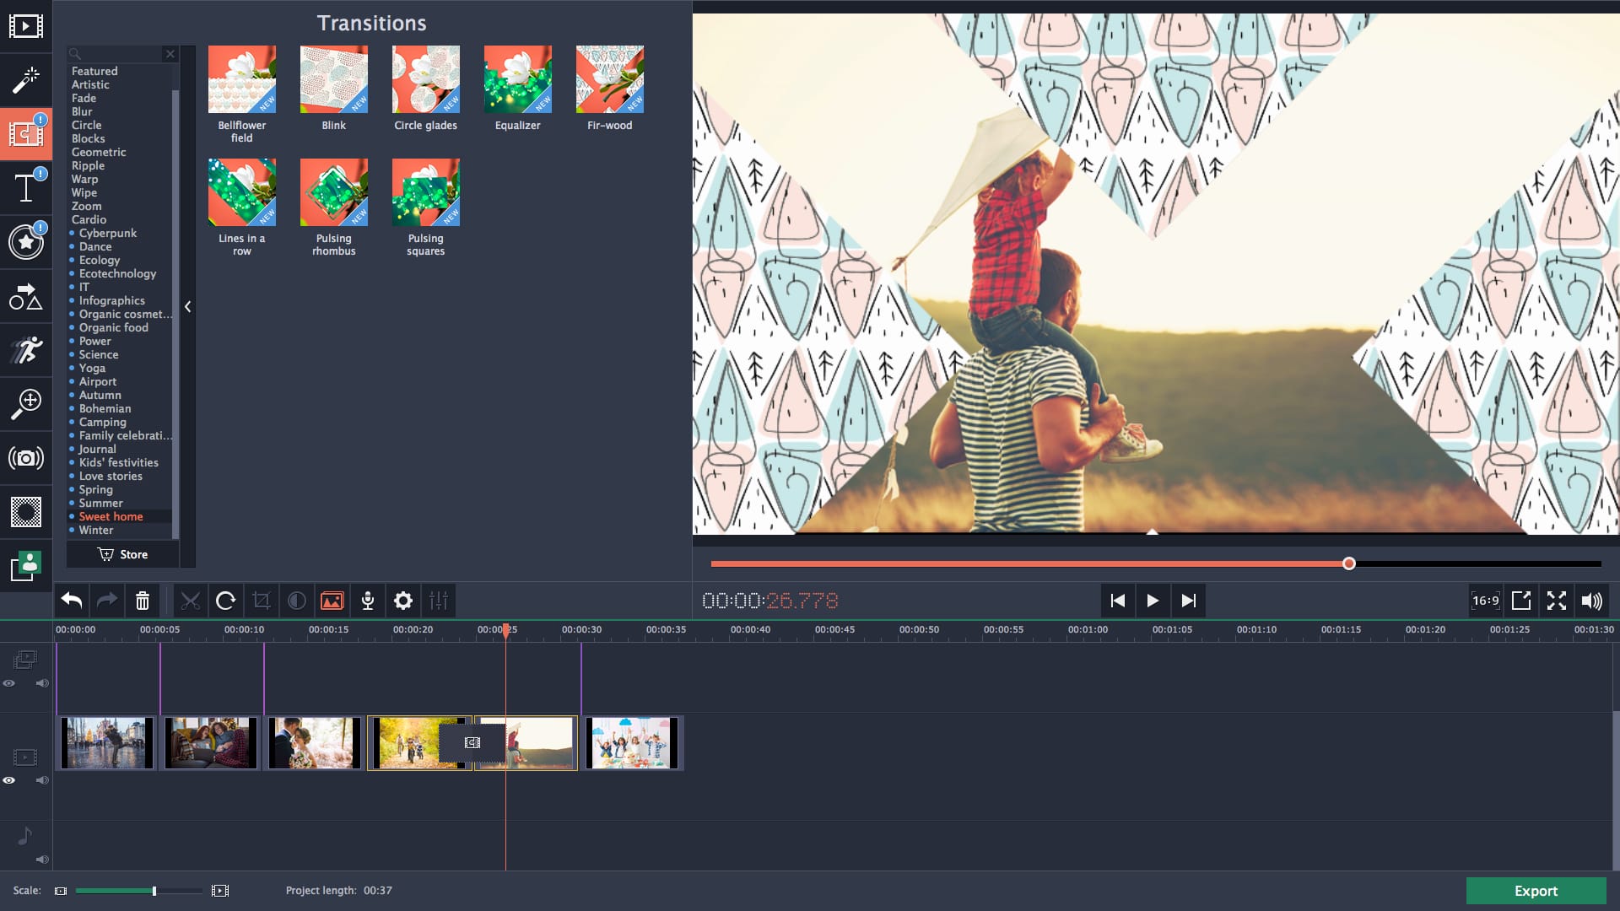Viewport: 1620px width, 911px height.
Task: Click the Export button
Action: pos(1536,890)
